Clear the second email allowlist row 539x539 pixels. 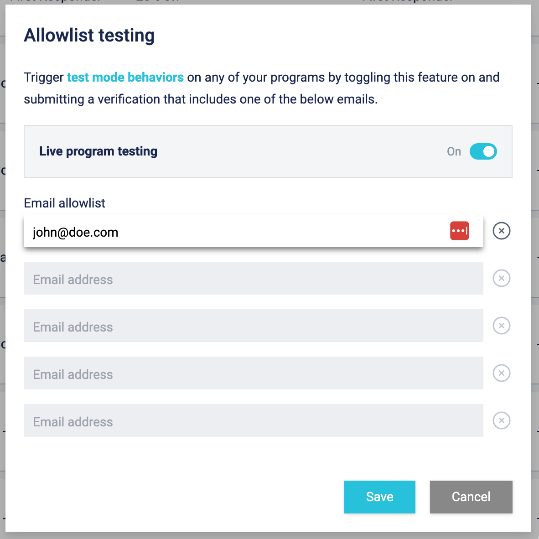pos(501,278)
